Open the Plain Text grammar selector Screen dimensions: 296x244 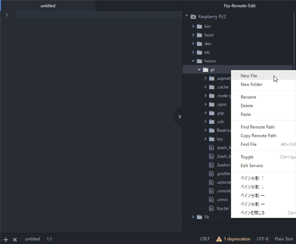[x=283, y=239]
